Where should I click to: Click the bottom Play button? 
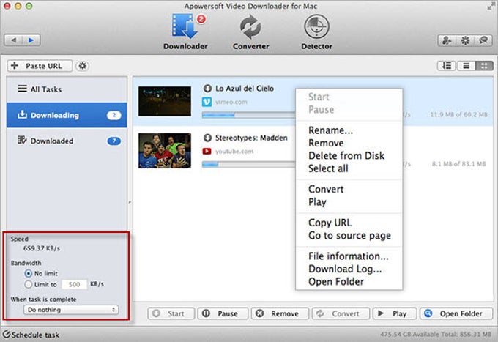coord(395,313)
